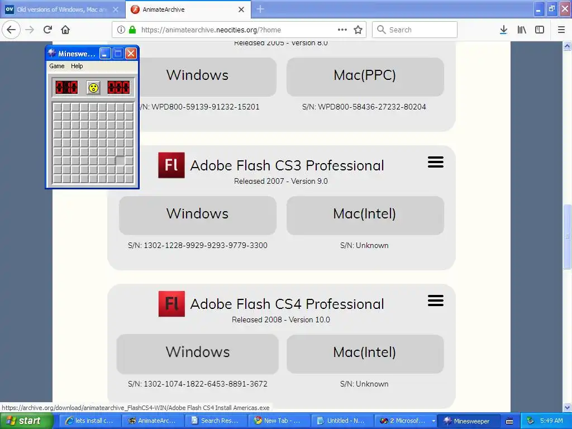The width and height of the screenshot is (572, 429).
Task: Click the 5:49 AM clock
Action: click(551, 421)
